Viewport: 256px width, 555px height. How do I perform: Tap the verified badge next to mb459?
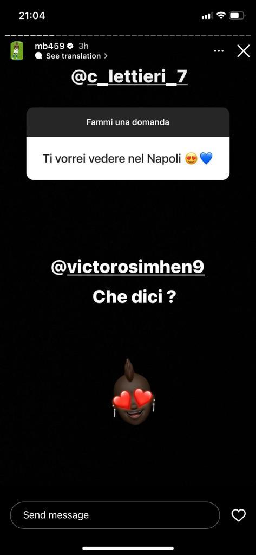pyautogui.click(x=70, y=46)
